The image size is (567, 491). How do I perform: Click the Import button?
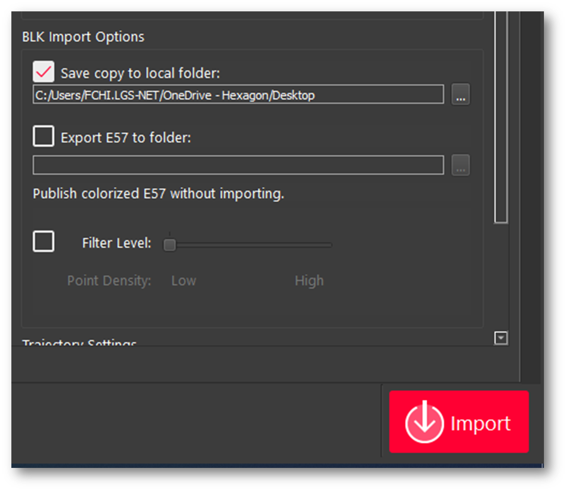point(458,422)
